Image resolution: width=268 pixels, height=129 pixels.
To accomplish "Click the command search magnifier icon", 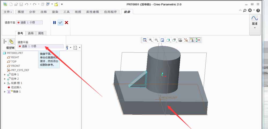I will 245,11.
